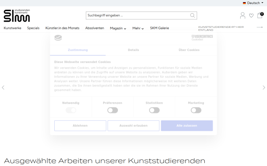This screenshot has height=166, width=267.
Task: Click the magnifier search icon
Action: (192, 15)
